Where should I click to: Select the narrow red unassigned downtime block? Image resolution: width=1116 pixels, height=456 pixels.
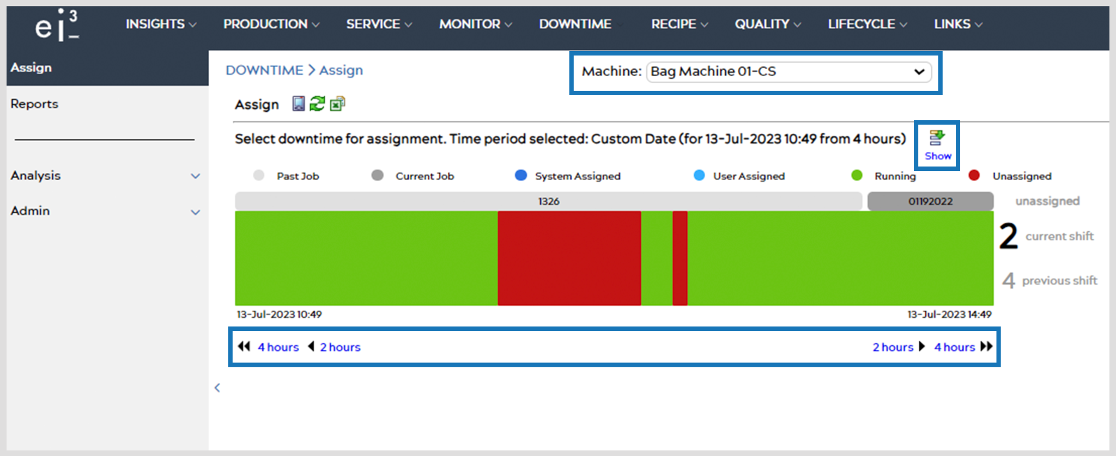(680, 258)
